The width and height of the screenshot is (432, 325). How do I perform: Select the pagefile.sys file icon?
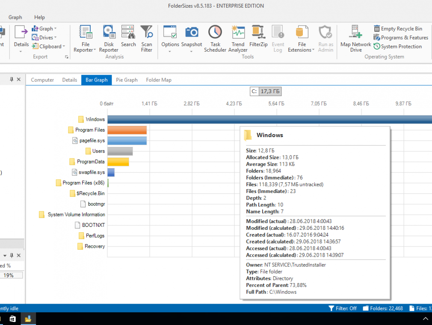[75, 141]
